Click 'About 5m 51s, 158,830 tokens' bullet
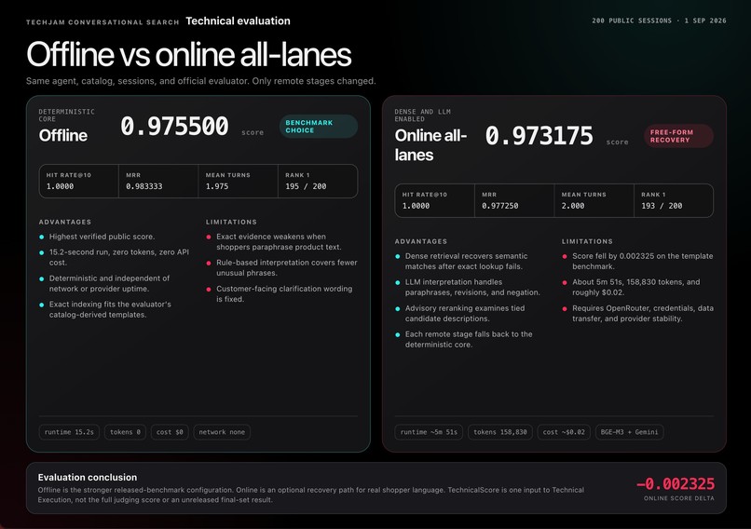 (x=636, y=287)
